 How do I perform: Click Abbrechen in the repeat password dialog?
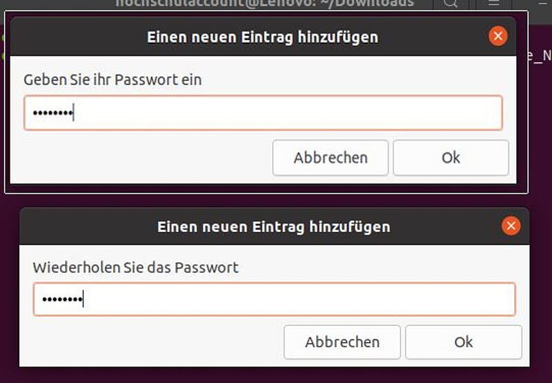click(342, 342)
